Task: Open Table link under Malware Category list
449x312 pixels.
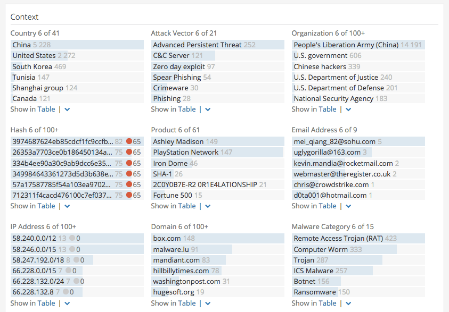Action: point(328,303)
